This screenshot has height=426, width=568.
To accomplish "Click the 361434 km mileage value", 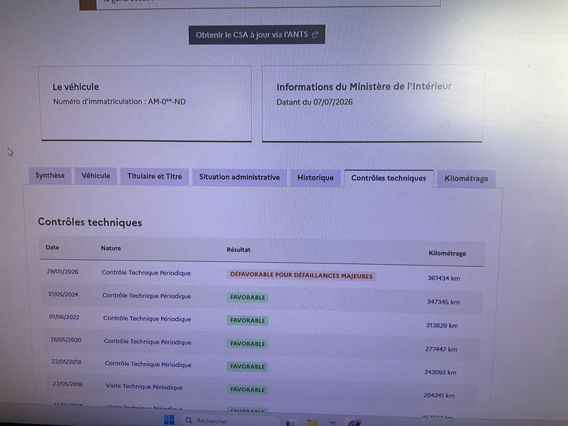I will pyautogui.click(x=444, y=278).
